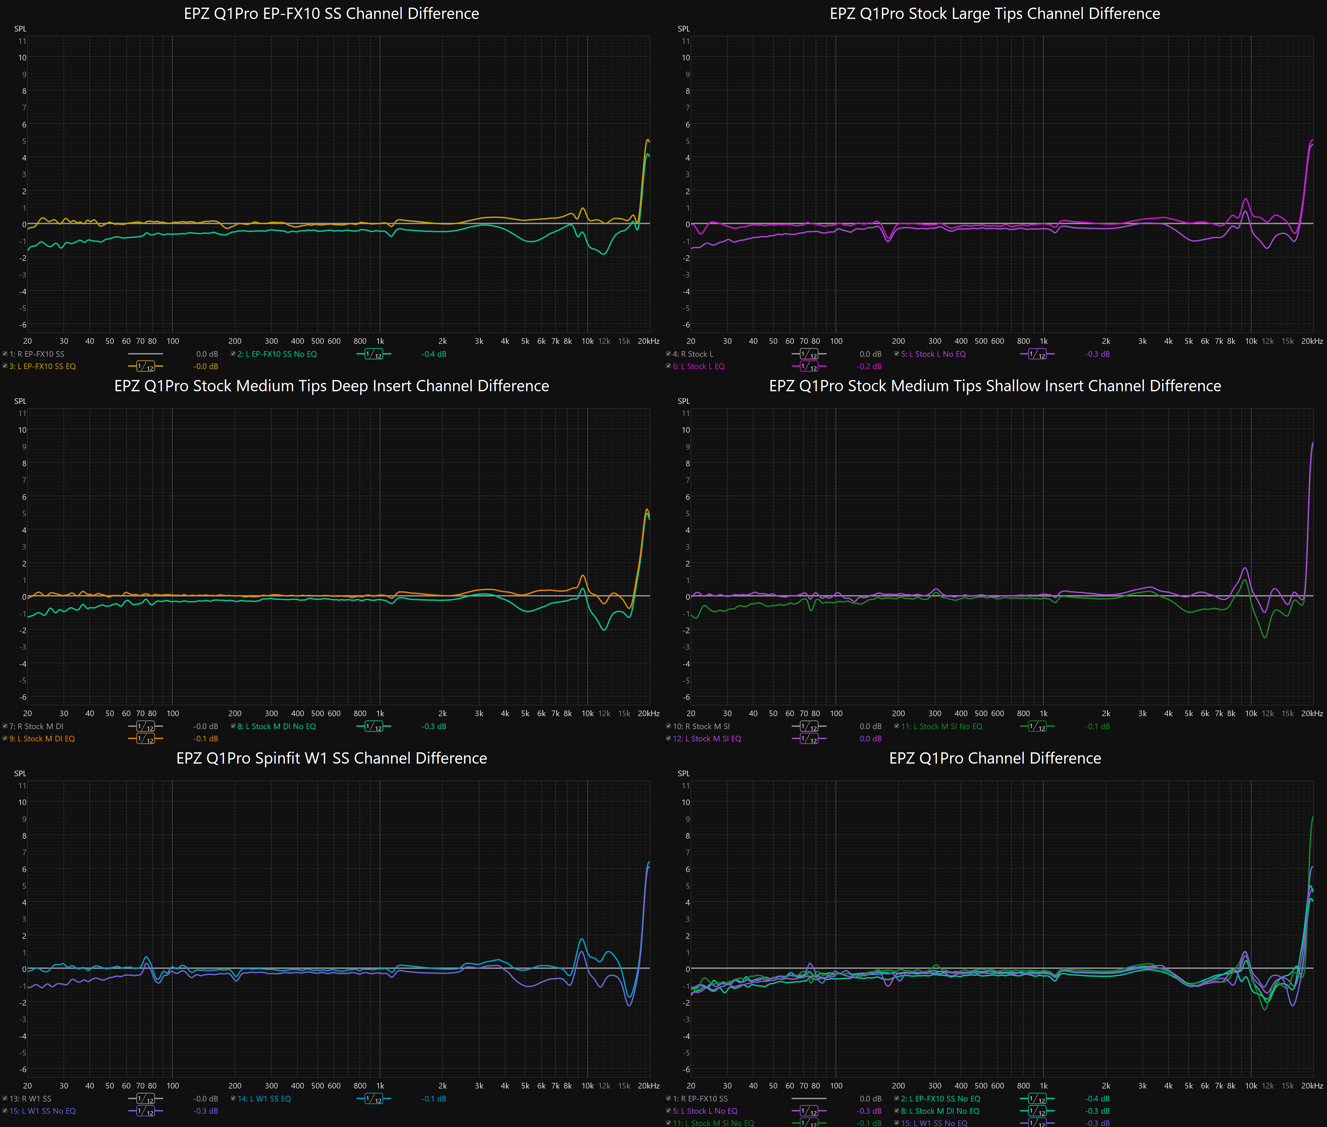The width and height of the screenshot is (1327, 1127).
Task: Click the title 'EPZ Q1Pro Stock Large Tips Channel Difference'
Action: tap(995, 13)
